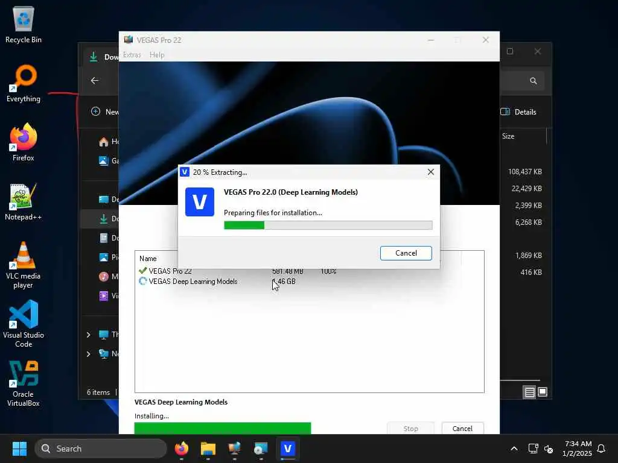
Task: Click the Size column header in File Explorer
Action: 508,136
